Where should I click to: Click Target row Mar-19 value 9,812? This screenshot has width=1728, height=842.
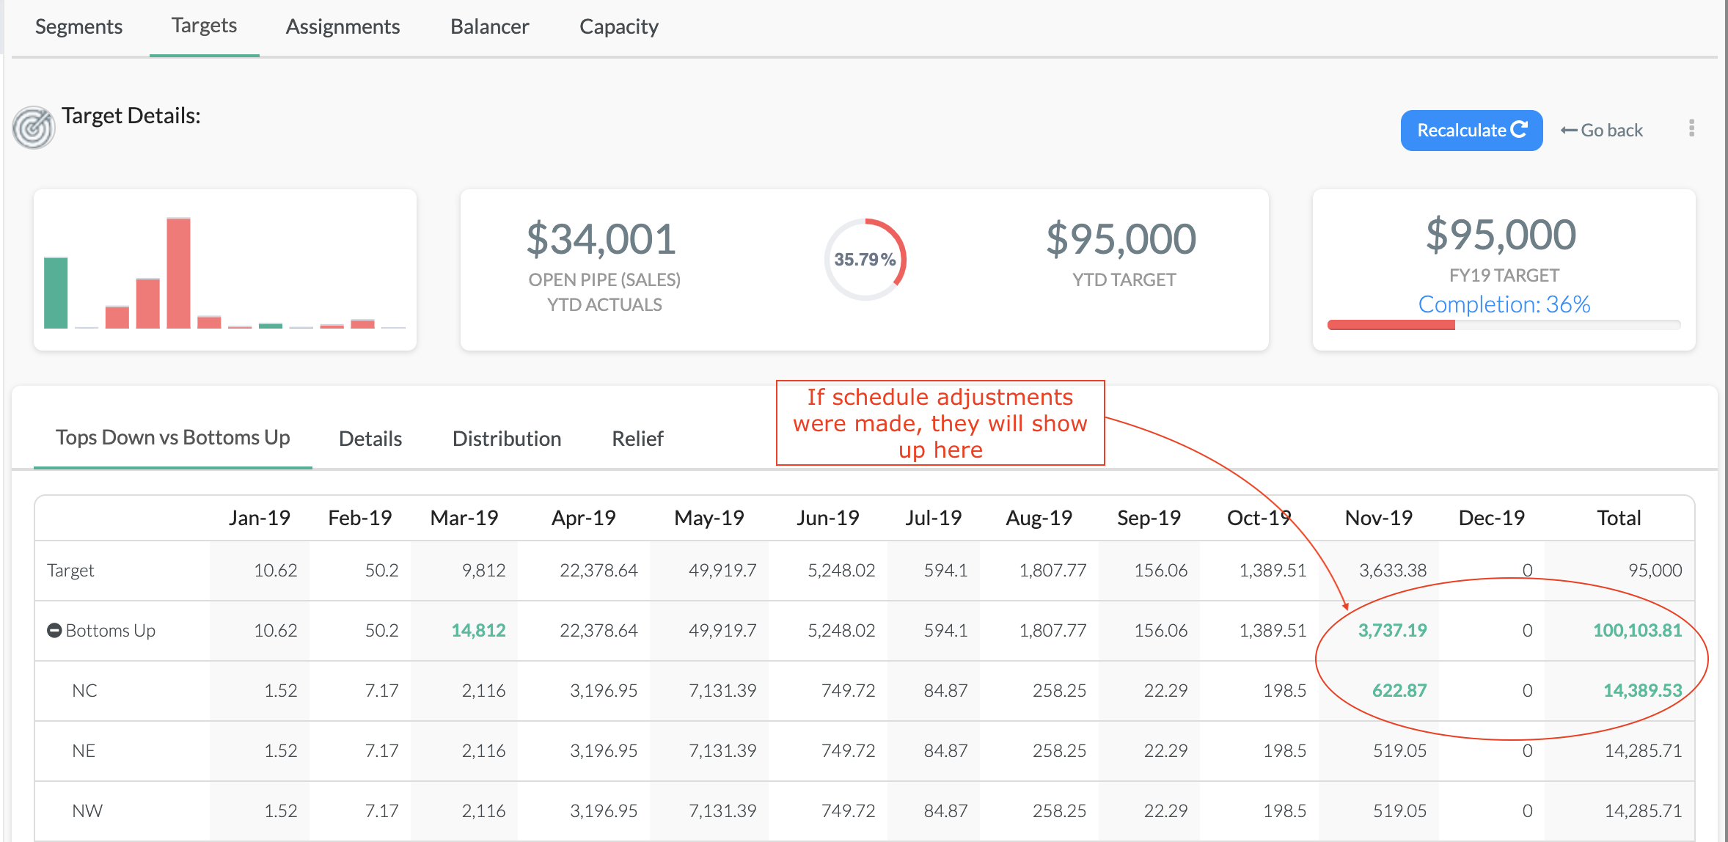483,570
